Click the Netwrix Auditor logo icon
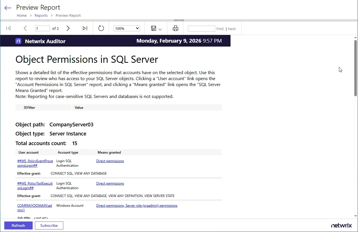Viewport: 358px width, 232px height. [x=18, y=41]
